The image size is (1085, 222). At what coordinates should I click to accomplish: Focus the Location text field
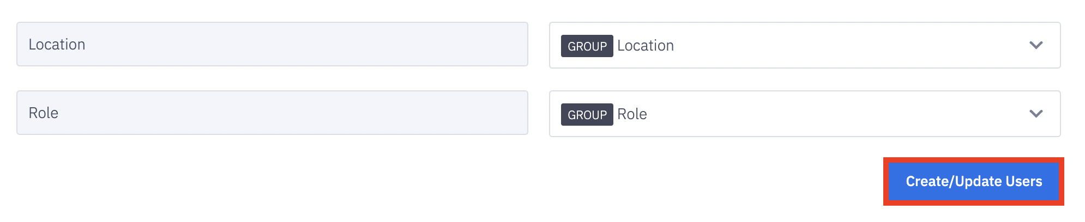click(272, 44)
